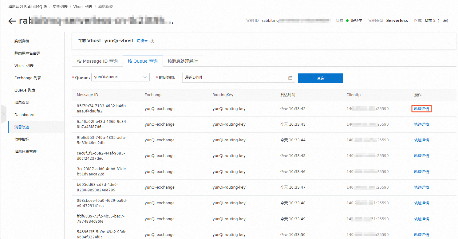Screen dimensions: 458x239
Task: Click the Message ID column header
Action: click(x=88, y=95)
